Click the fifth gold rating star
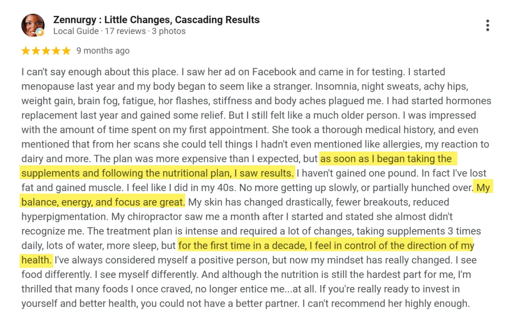This screenshot has height=317, width=516. (66, 51)
